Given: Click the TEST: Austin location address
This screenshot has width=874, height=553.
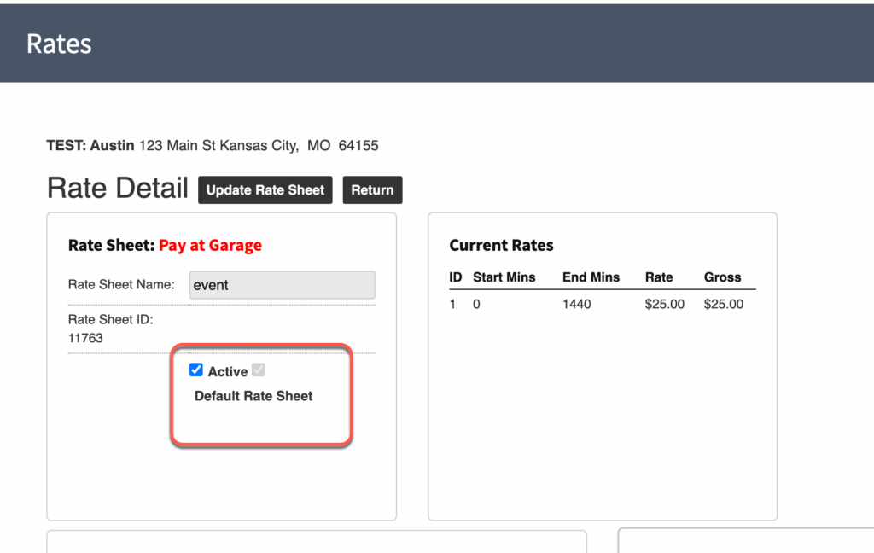Looking at the screenshot, I should point(213,146).
